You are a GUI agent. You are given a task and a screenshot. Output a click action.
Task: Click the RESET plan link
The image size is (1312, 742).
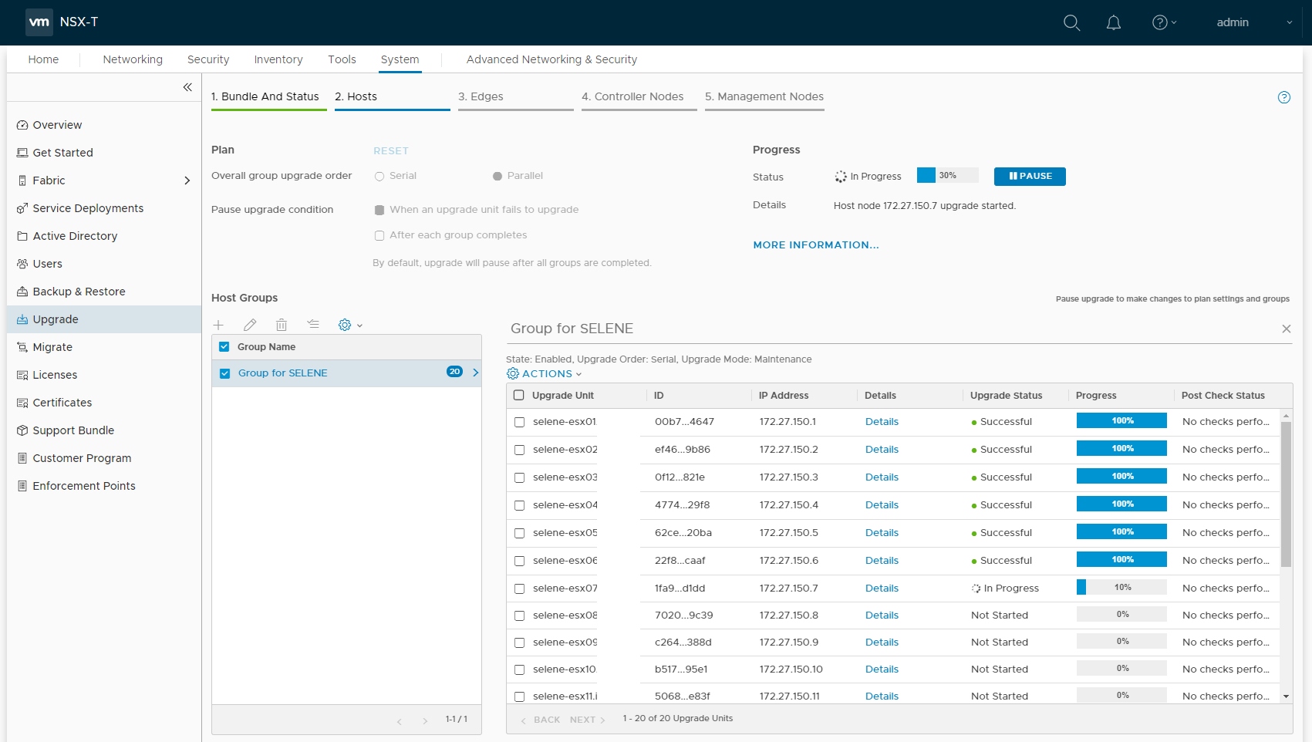(391, 151)
